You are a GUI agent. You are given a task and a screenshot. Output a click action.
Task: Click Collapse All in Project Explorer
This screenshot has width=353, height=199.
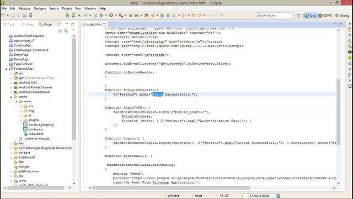click(x=60, y=31)
